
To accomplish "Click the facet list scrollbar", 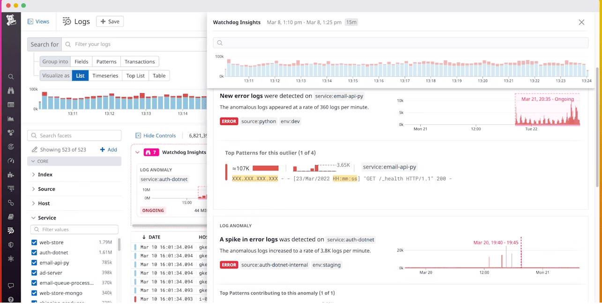I will point(119,245).
